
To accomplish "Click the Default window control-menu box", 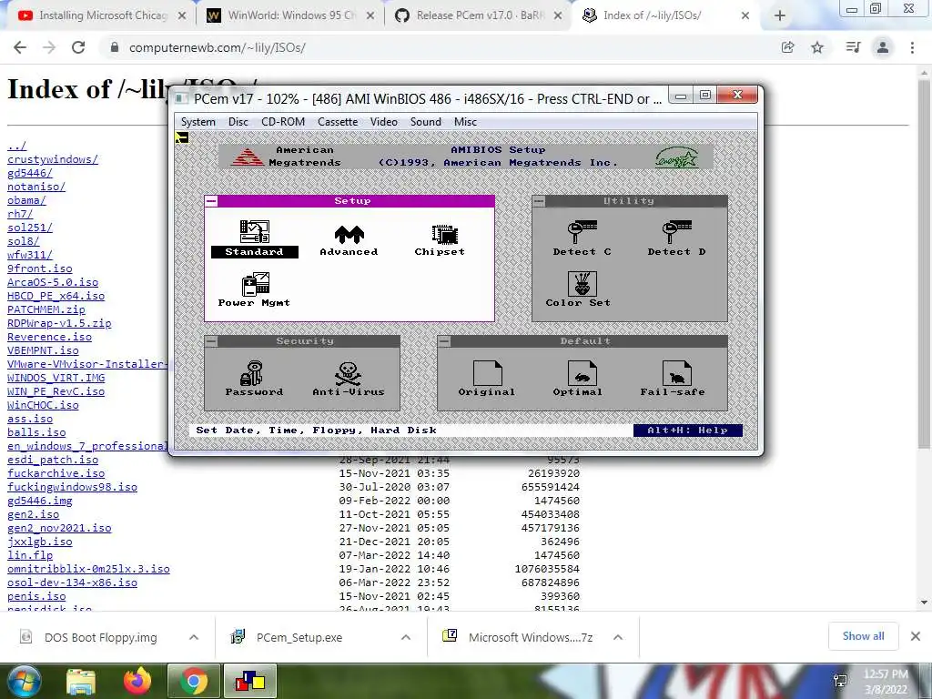I will [444, 341].
